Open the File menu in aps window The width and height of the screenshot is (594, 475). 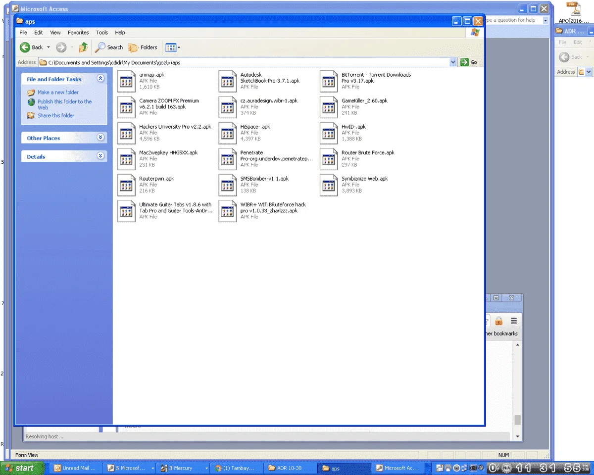point(23,33)
